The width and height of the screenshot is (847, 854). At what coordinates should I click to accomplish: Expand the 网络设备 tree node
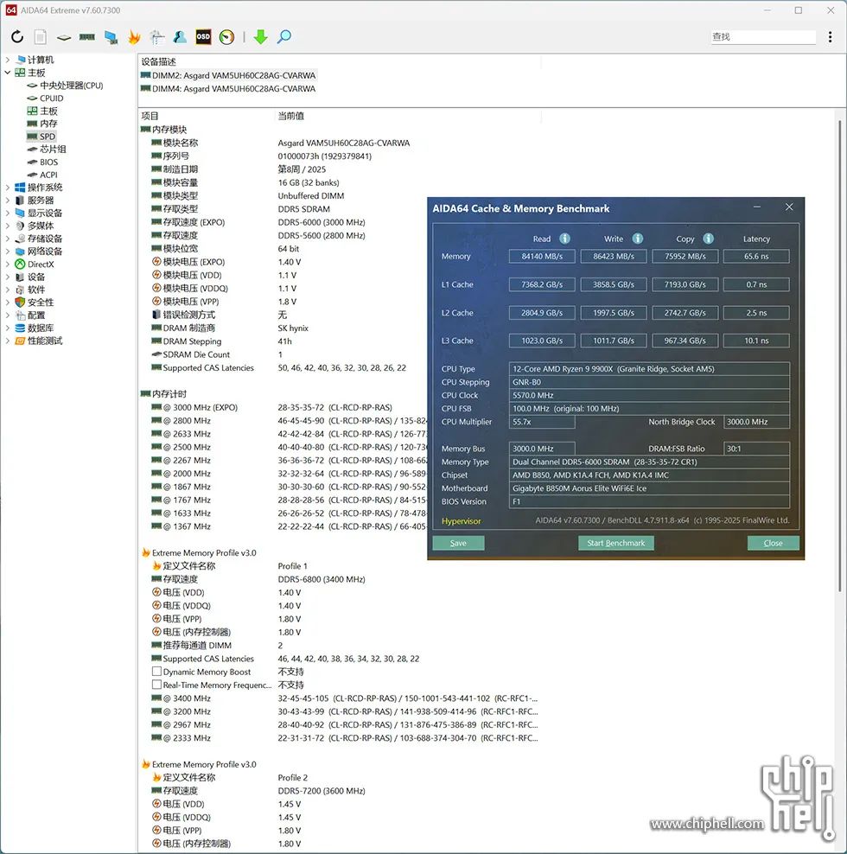tap(8, 251)
